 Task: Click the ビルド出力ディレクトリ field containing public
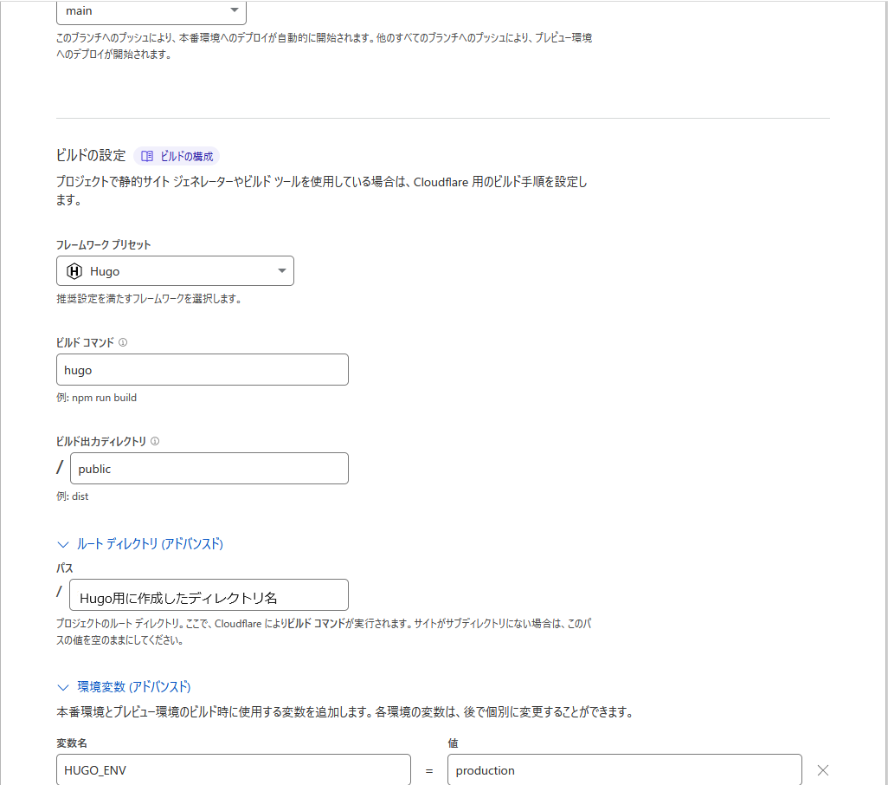point(209,469)
